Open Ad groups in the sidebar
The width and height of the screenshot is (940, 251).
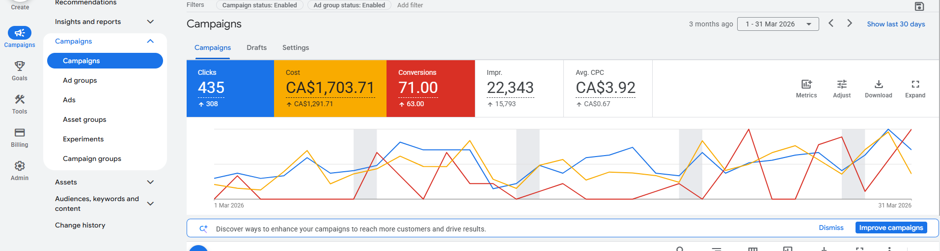click(80, 80)
